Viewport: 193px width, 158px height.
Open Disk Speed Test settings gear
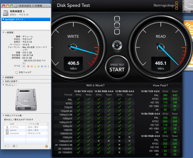[117, 46]
